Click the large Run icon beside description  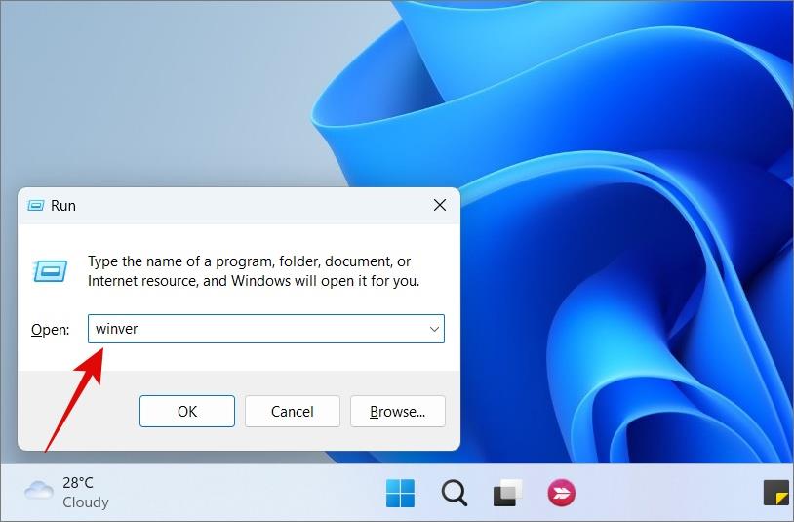(50, 271)
